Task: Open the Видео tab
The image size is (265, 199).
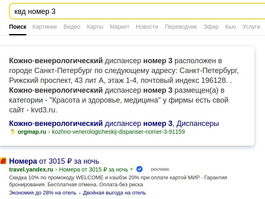Action: point(72,27)
